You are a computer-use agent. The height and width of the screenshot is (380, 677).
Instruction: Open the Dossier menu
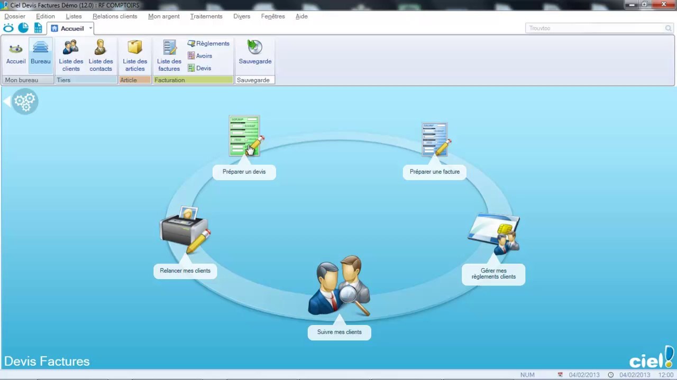(15, 16)
